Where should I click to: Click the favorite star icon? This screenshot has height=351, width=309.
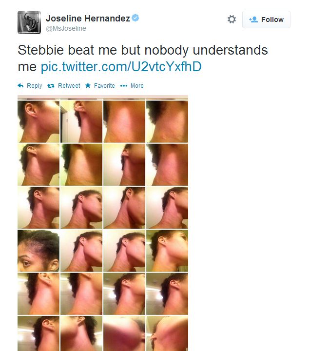(88, 85)
